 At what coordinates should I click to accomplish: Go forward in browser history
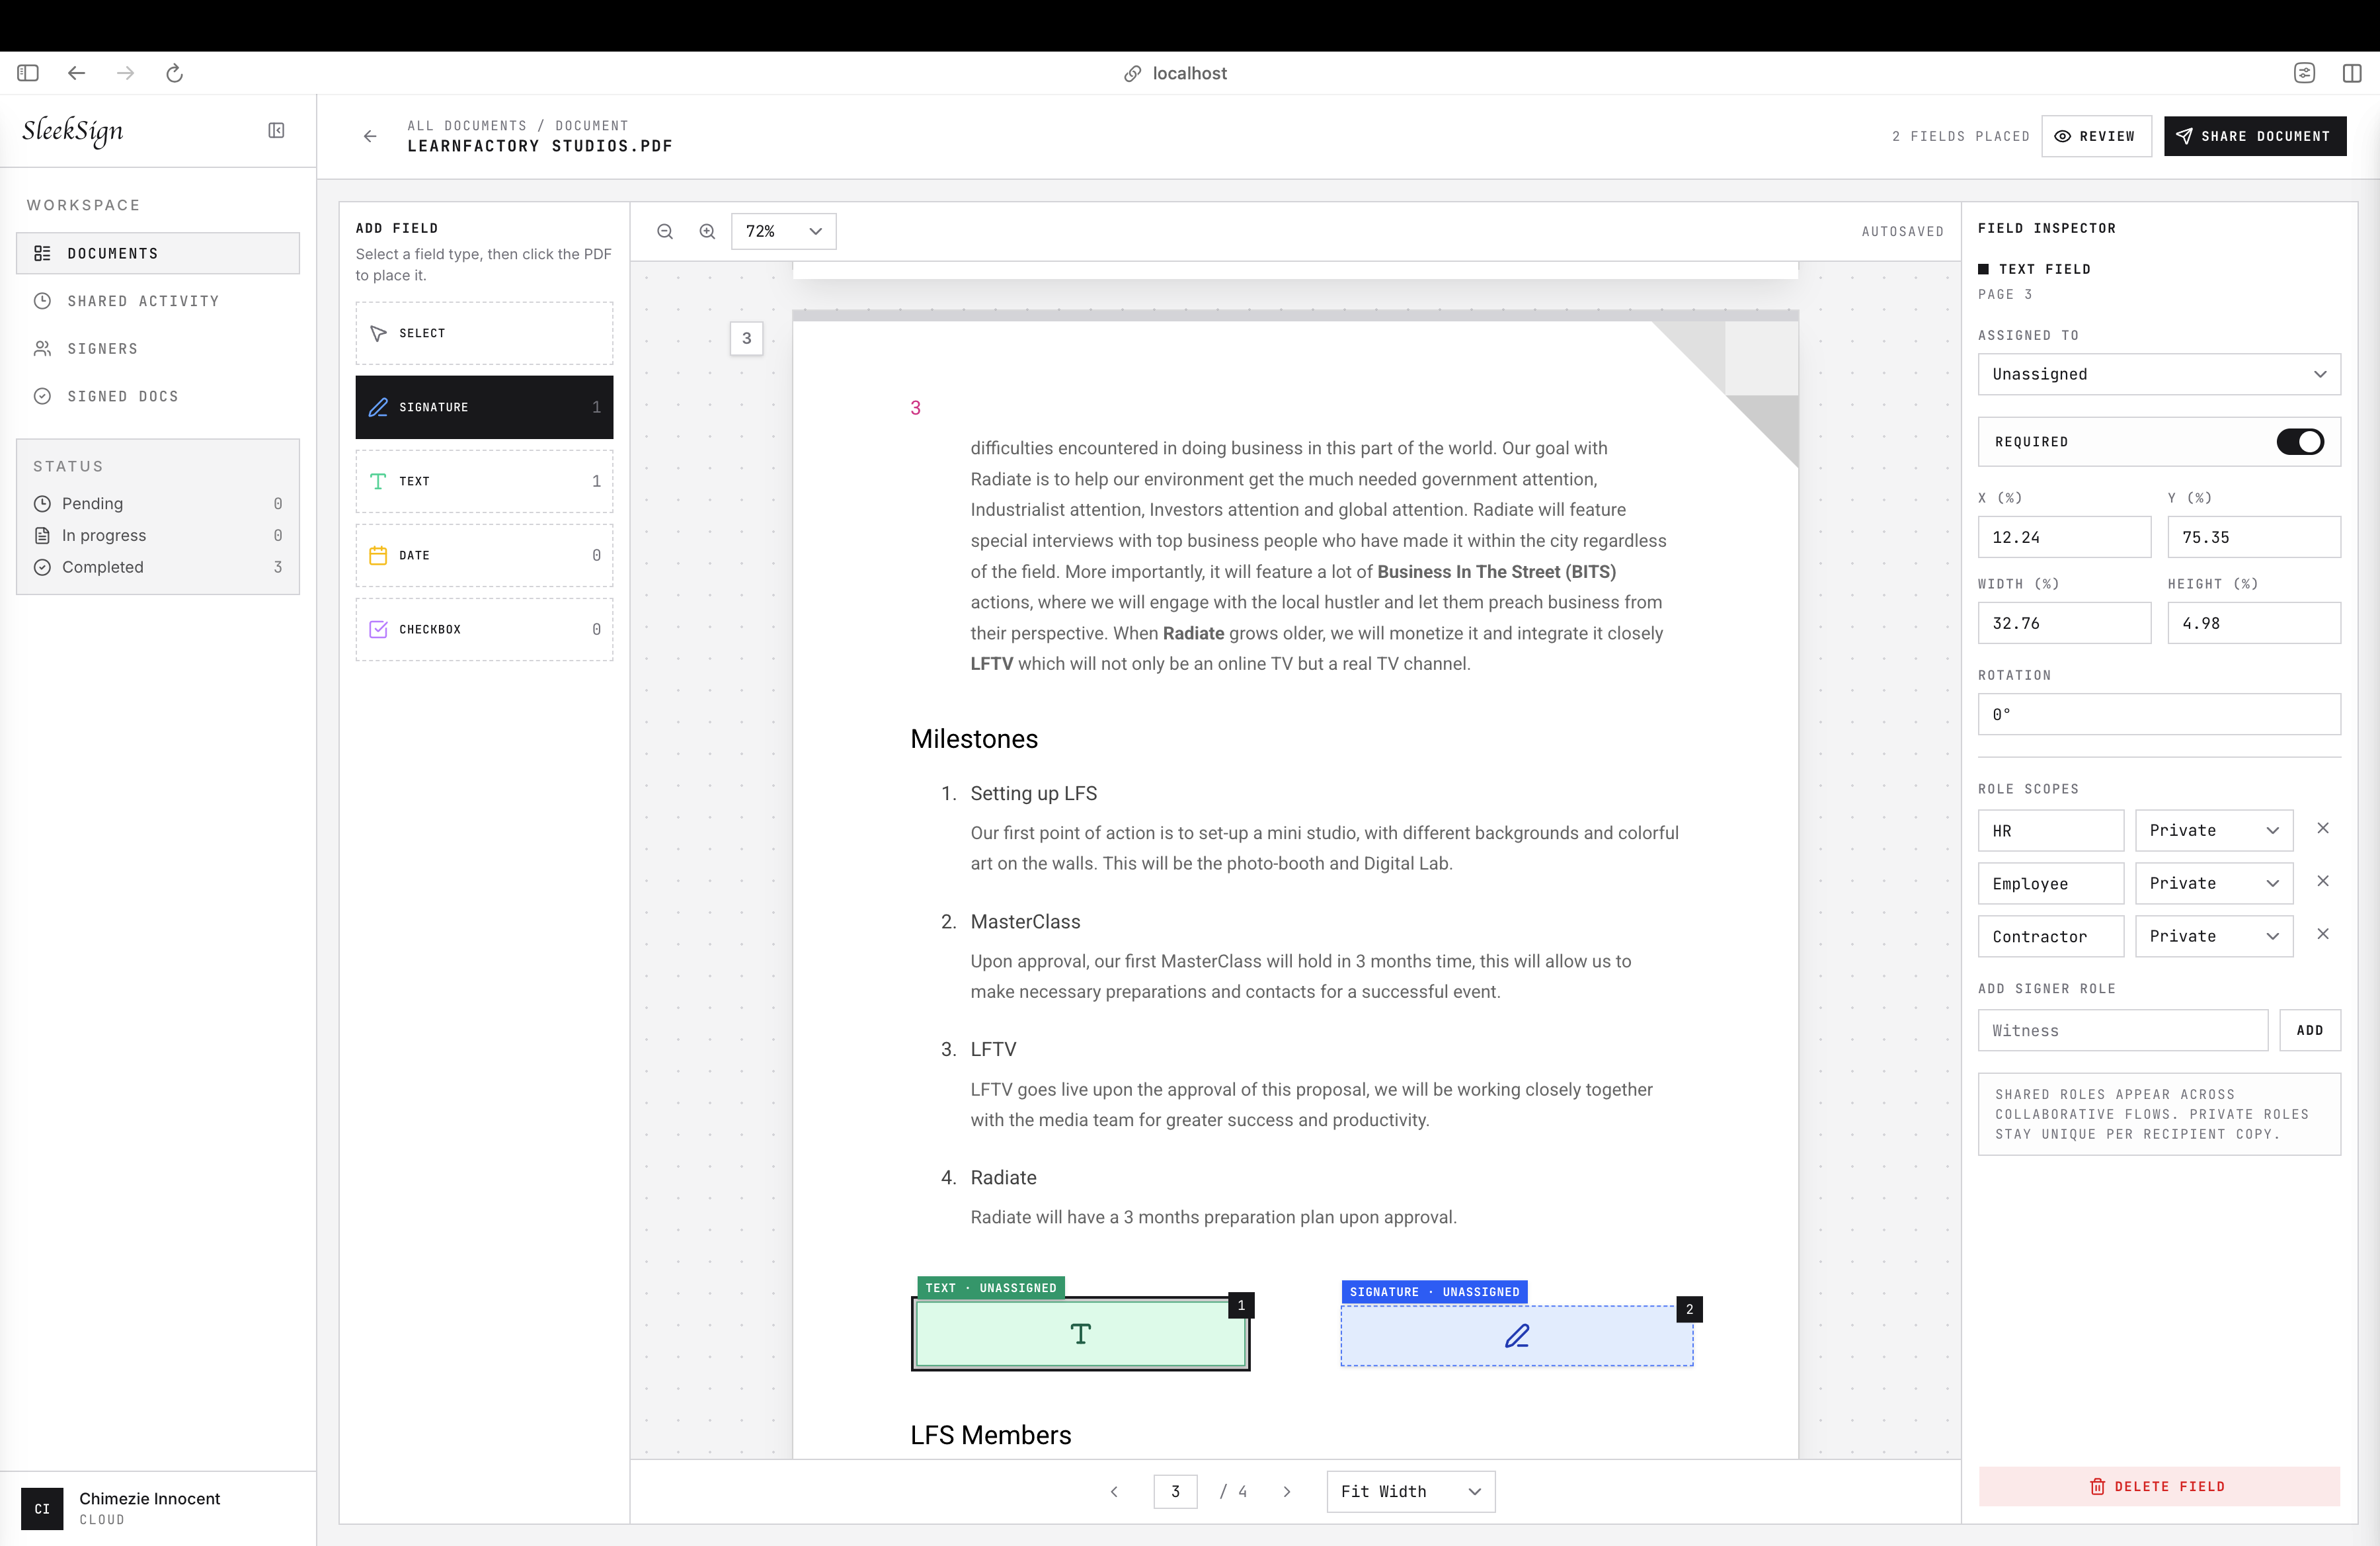click(125, 73)
